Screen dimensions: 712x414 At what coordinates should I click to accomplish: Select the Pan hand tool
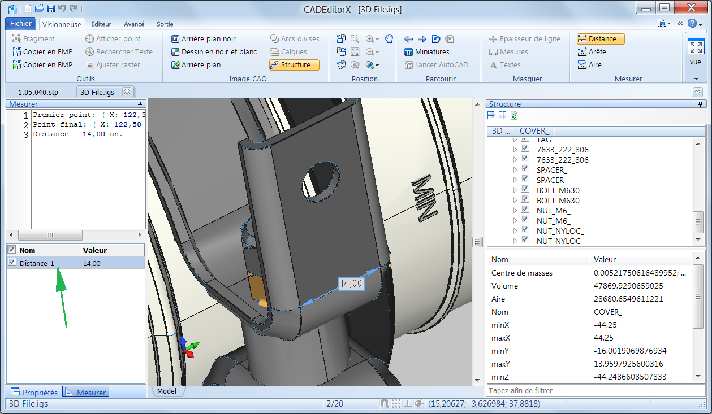pyautogui.click(x=389, y=39)
